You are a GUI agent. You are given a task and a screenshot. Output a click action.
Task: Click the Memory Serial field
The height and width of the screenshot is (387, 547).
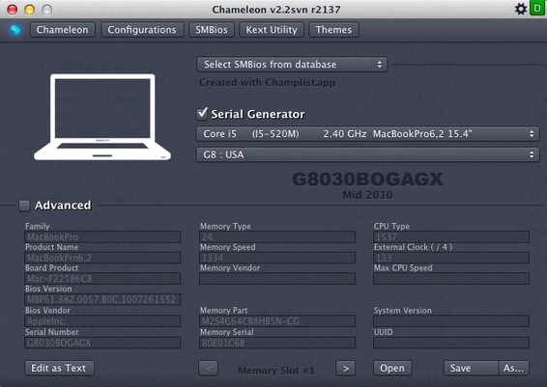277,344
